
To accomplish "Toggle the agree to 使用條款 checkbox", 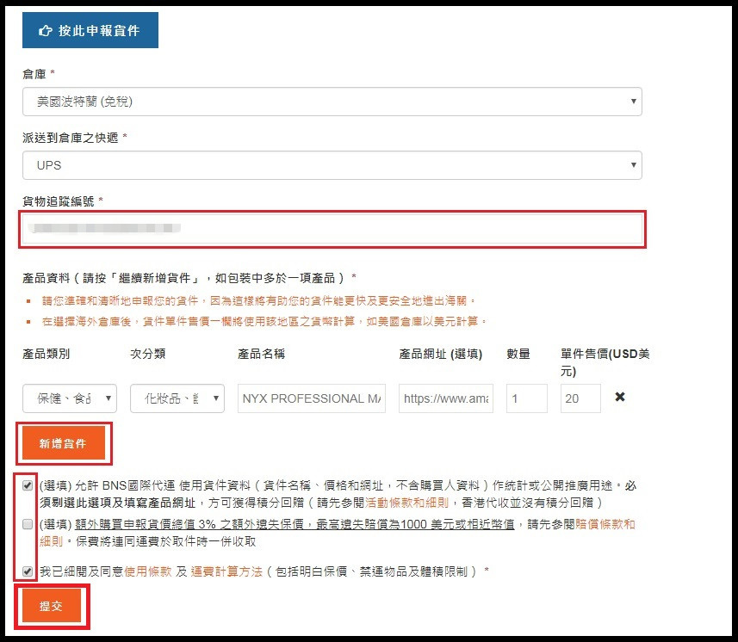I will click(x=28, y=571).
